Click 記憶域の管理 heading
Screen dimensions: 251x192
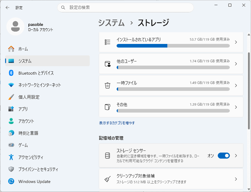[111, 138]
